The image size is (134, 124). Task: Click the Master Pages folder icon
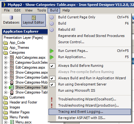pyautogui.click(x=6, y=112)
